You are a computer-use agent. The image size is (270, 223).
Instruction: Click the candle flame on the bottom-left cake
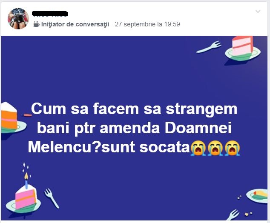click(x=26, y=175)
